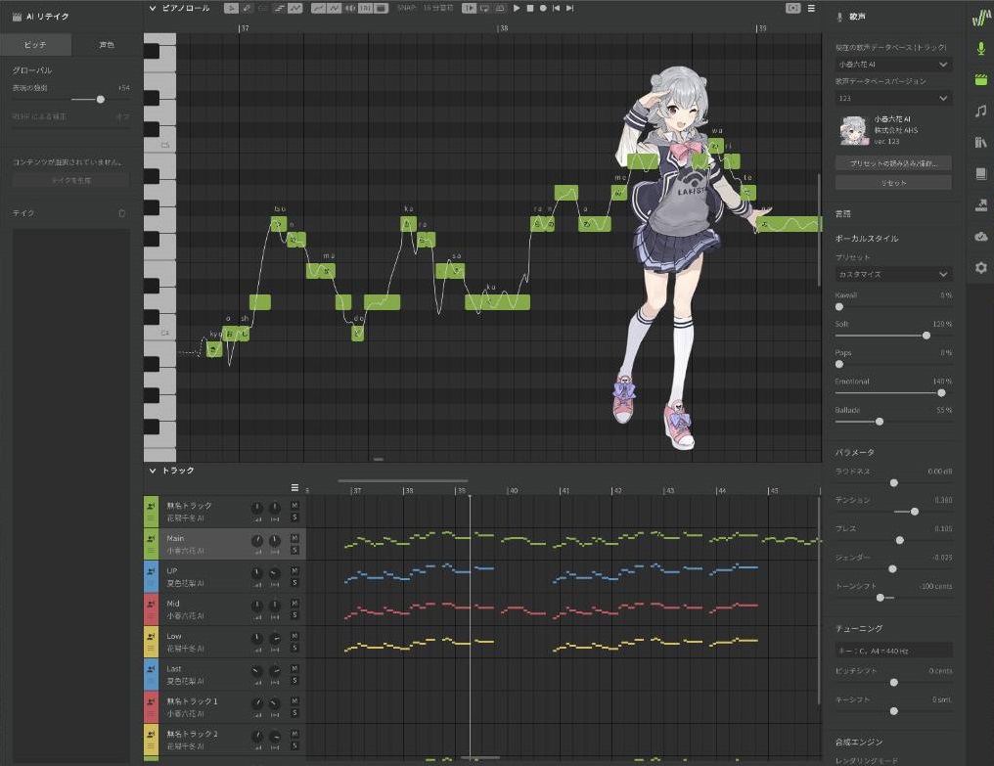Adjust the expression strength slider handle

click(x=100, y=100)
